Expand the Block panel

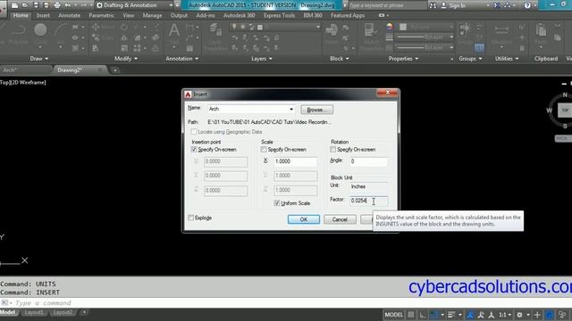(x=340, y=59)
